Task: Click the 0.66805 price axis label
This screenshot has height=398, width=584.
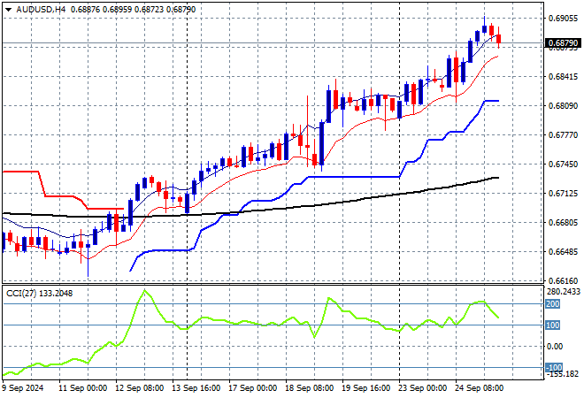Action: pyautogui.click(x=563, y=223)
